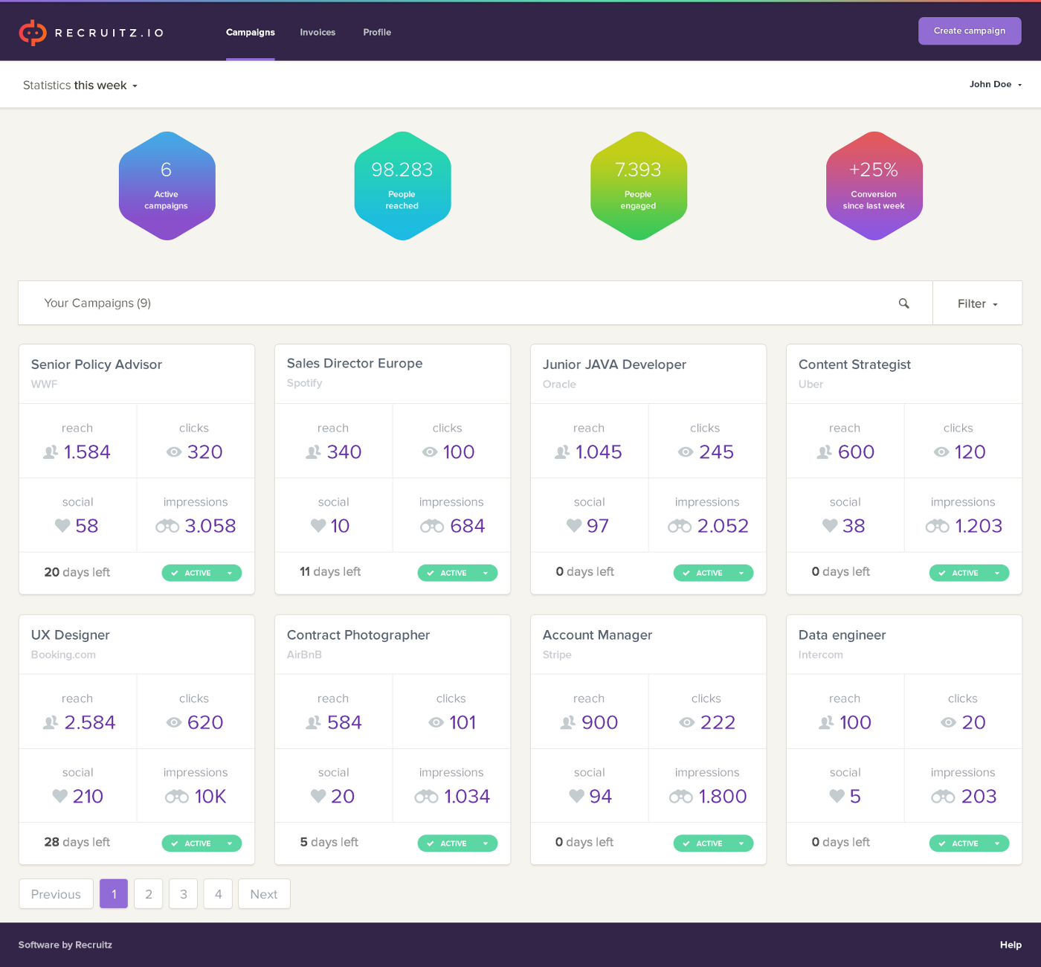Open the Data engineer campaign title
The width and height of the screenshot is (1041, 967).
point(842,635)
